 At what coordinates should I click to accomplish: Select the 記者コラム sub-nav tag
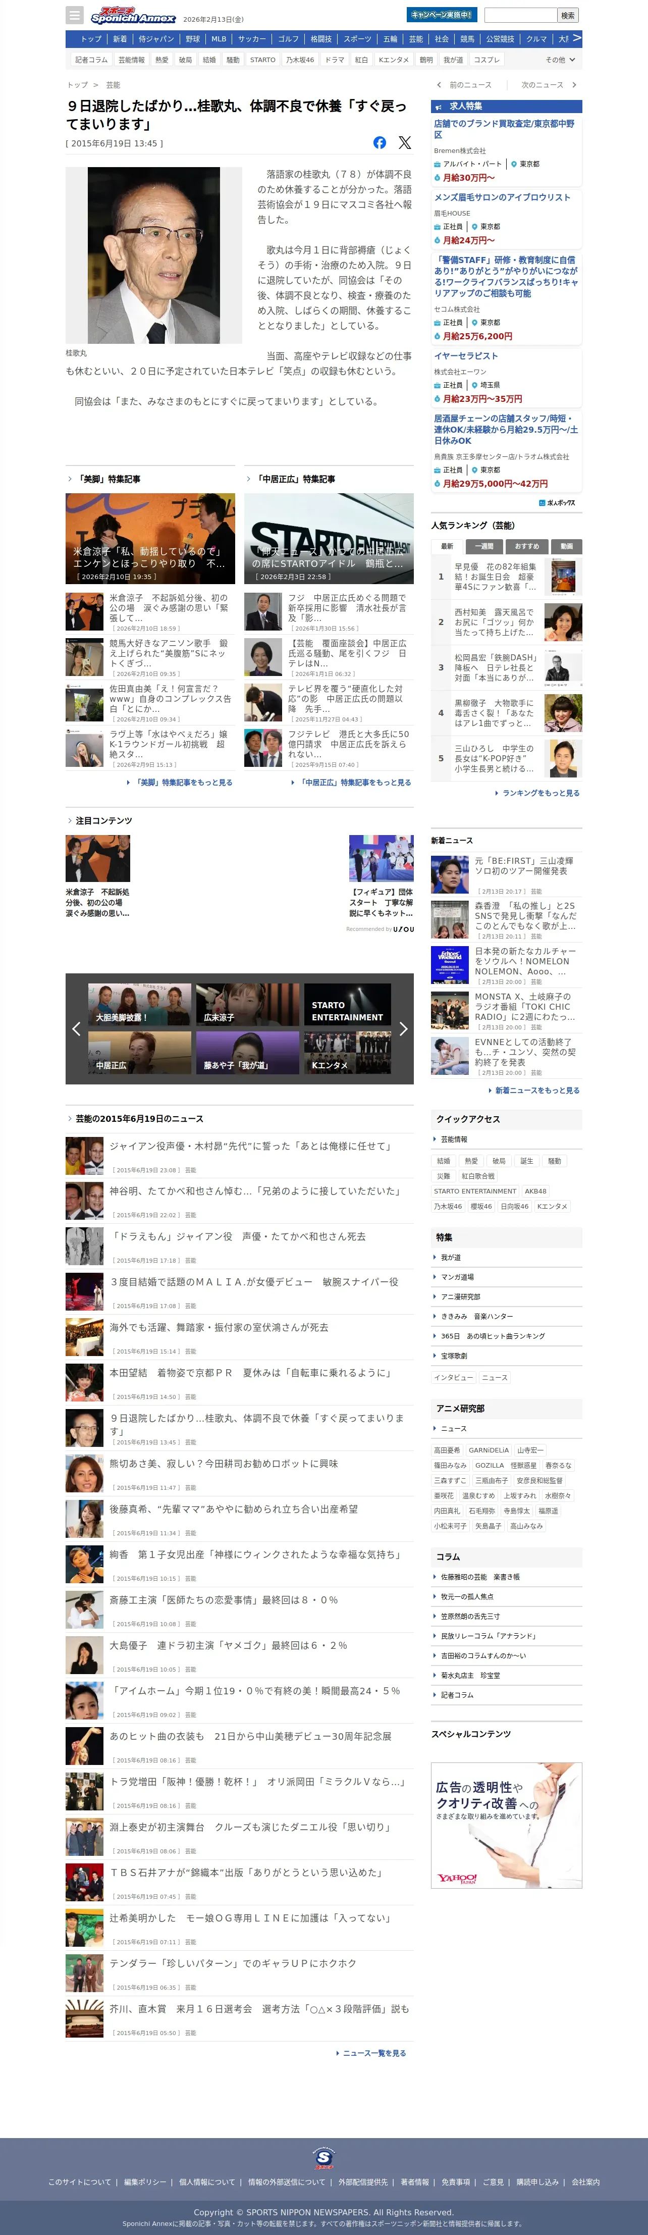pyautogui.click(x=91, y=60)
